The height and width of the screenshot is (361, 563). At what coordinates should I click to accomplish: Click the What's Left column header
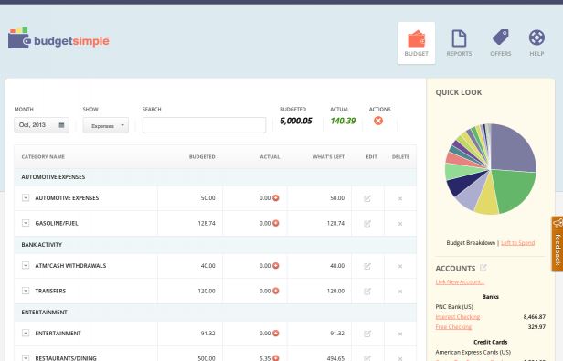click(x=328, y=156)
